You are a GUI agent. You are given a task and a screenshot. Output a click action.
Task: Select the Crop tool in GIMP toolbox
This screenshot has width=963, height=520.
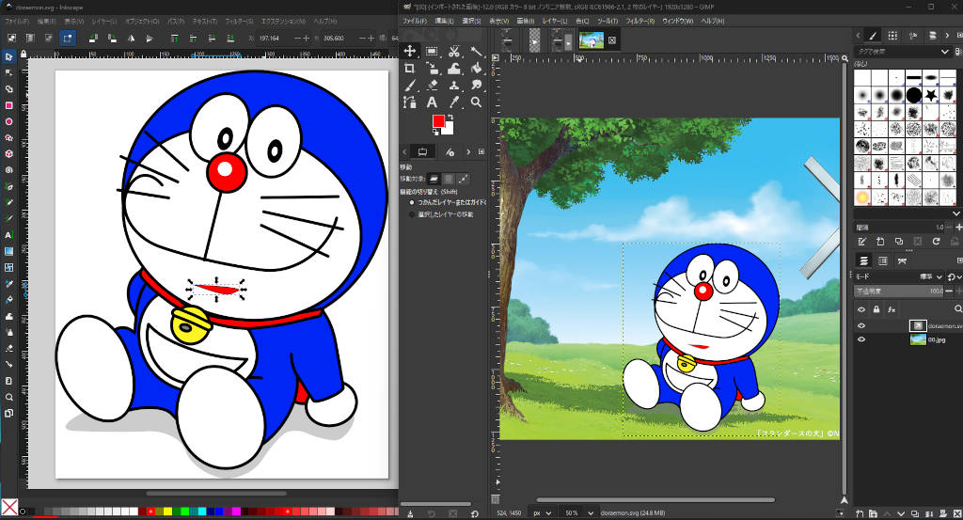pyautogui.click(x=410, y=68)
